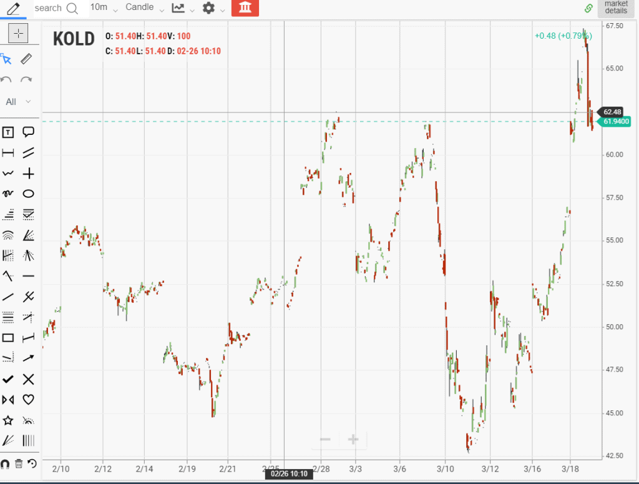Click the KOLD ticker symbol label
Screen dimensions: 639x484
pyautogui.click(x=74, y=39)
